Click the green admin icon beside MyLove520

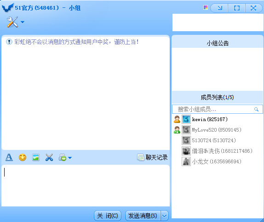[x=177, y=130]
